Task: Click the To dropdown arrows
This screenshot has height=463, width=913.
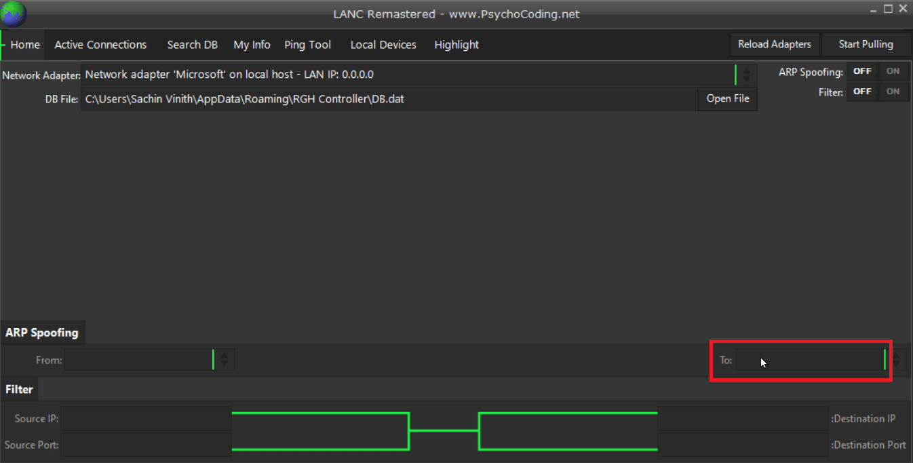Action: (896, 360)
